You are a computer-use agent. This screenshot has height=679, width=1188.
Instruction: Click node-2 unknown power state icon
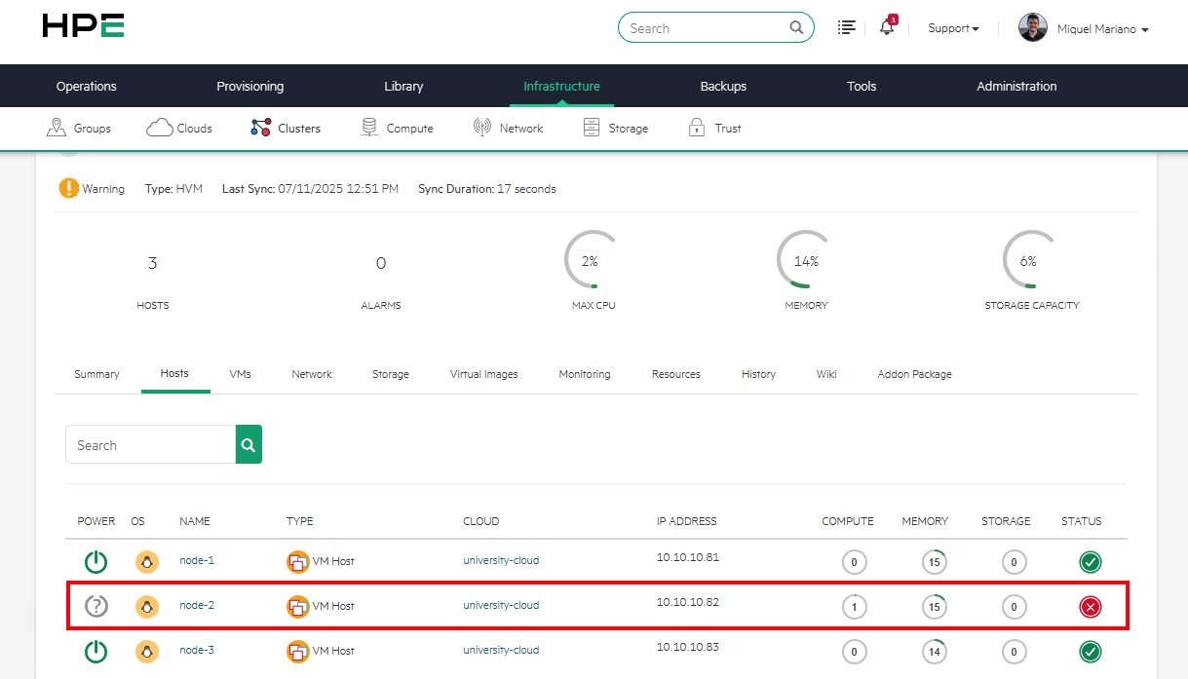coord(96,606)
